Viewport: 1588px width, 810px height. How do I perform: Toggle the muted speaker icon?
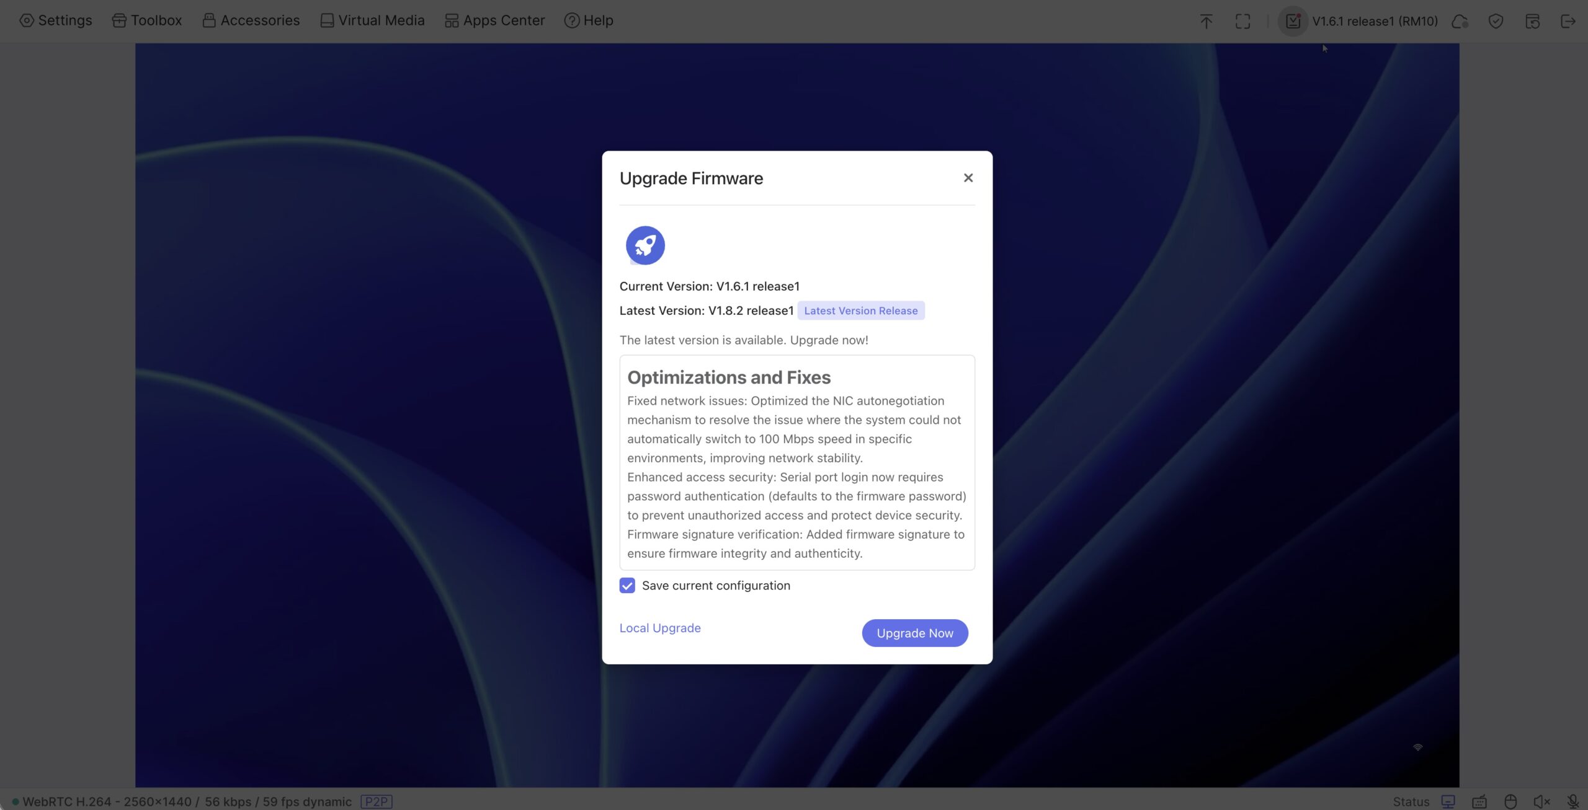(x=1541, y=801)
